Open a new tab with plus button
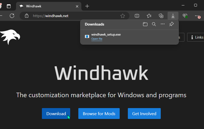The width and height of the screenshot is (204, 129). [x=87, y=6]
